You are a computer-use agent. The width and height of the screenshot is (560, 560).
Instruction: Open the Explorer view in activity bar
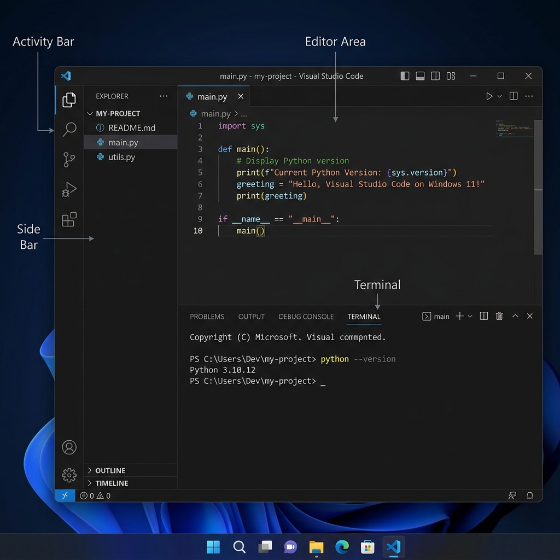point(69,100)
